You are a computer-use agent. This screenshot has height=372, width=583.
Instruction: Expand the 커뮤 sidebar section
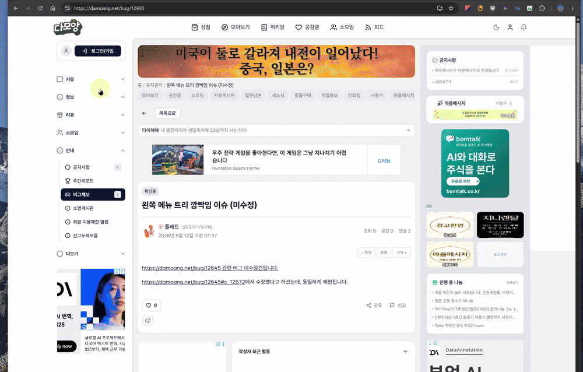coord(91,79)
